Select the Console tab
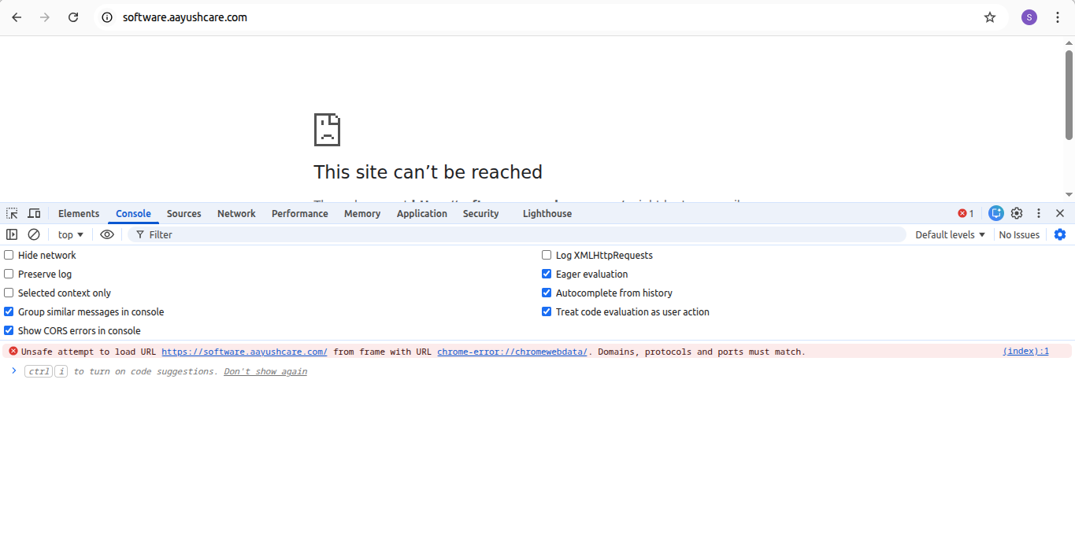Image resolution: width=1075 pixels, height=549 pixels. click(x=133, y=213)
